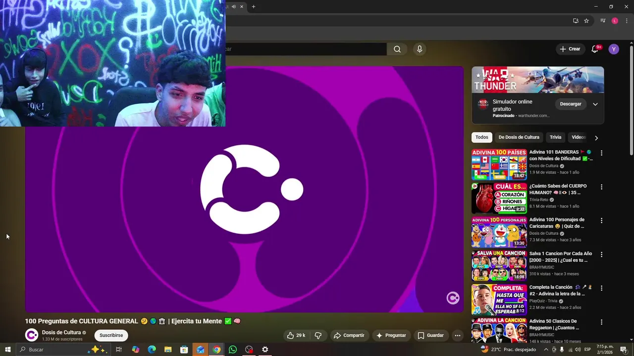Open options for CUERPO HUMANO video

601,187
